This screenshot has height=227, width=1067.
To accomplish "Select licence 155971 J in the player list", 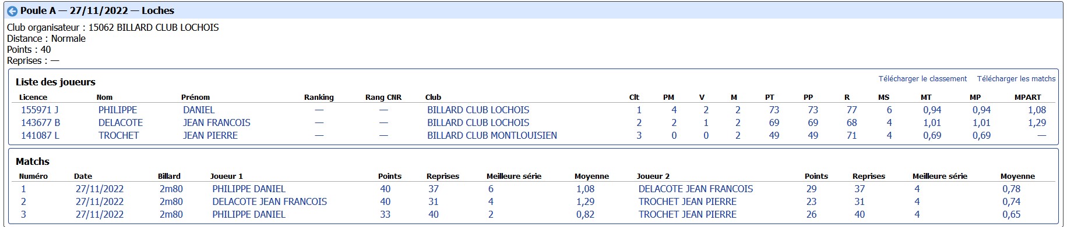I will (40, 110).
